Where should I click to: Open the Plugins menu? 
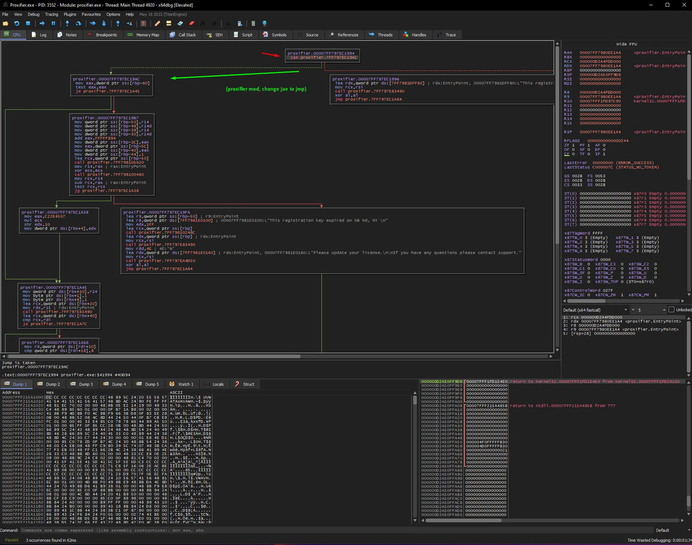(x=69, y=14)
